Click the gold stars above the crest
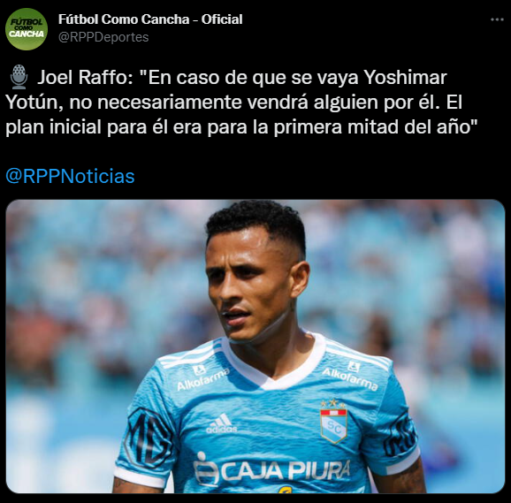Image resolution: width=511 pixels, height=503 pixels. coord(332,403)
